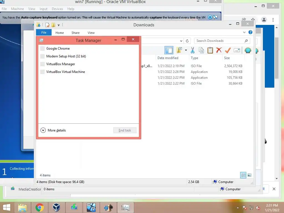Select the 2,504,372 KB ISO file row
Viewport: 284px width, 213px height.
192,66
